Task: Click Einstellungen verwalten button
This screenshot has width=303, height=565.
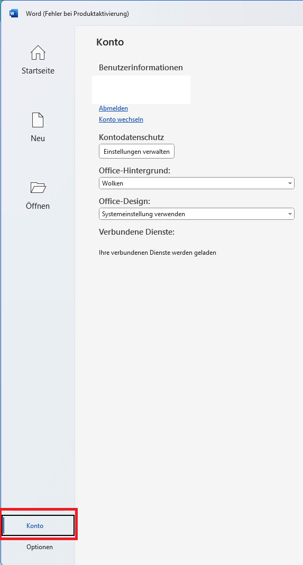Action: click(x=136, y=151)
